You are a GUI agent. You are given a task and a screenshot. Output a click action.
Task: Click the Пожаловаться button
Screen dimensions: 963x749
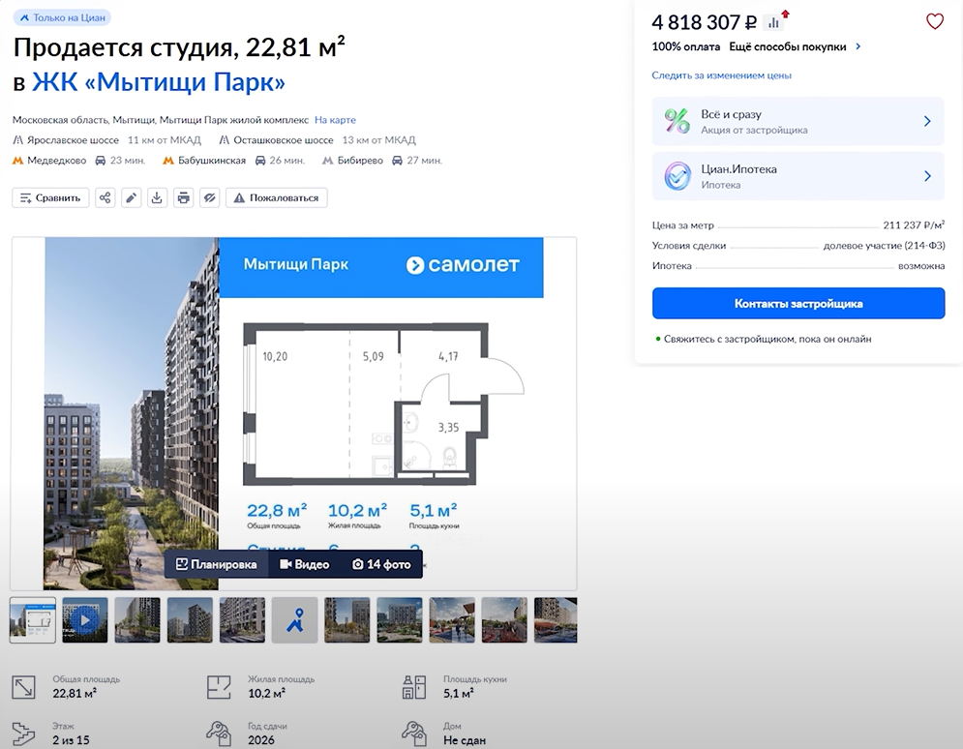[x=277, y=197]
